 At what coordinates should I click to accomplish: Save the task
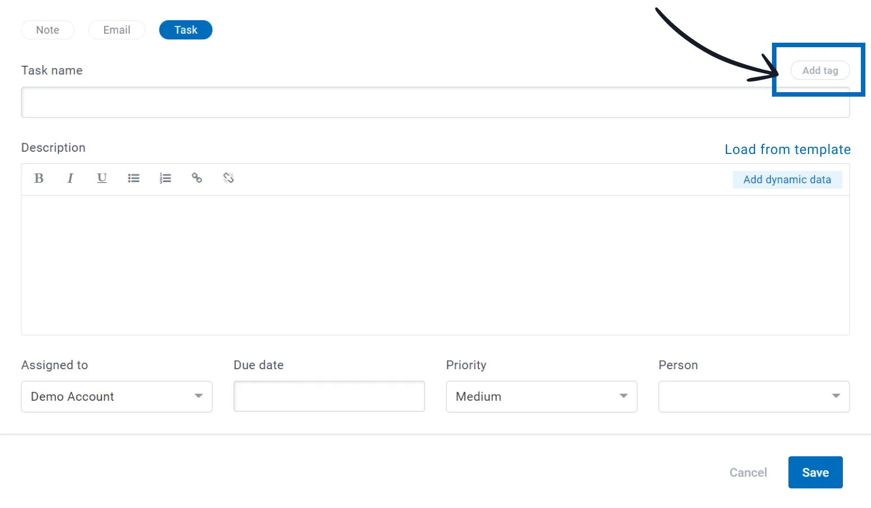click(815, 473)
